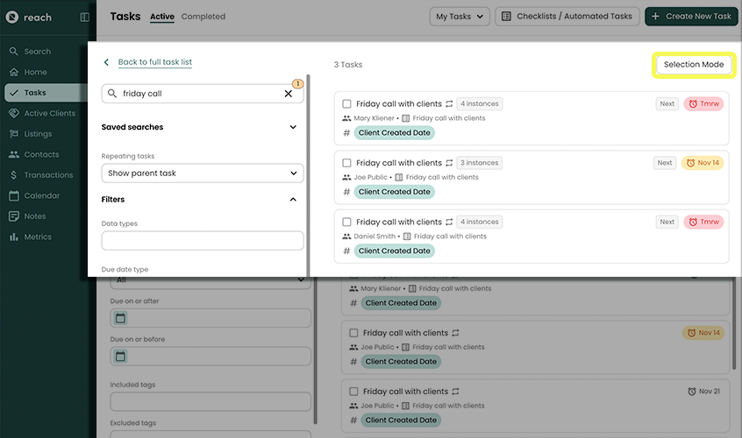
Task: Open the Show parent task dropdown
Action: pos(203,173)
